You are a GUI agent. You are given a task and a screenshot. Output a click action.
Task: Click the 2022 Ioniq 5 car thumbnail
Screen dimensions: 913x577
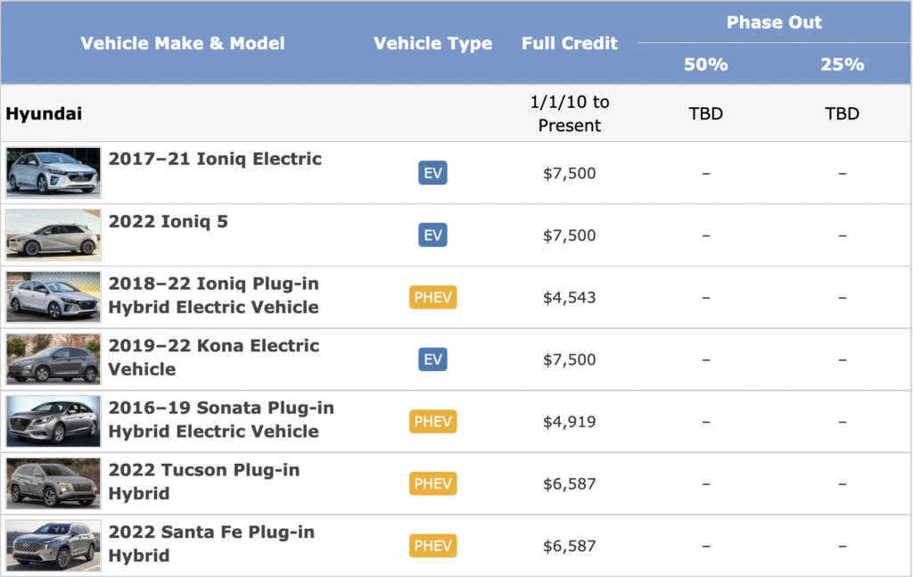click(x=53, y=235)
